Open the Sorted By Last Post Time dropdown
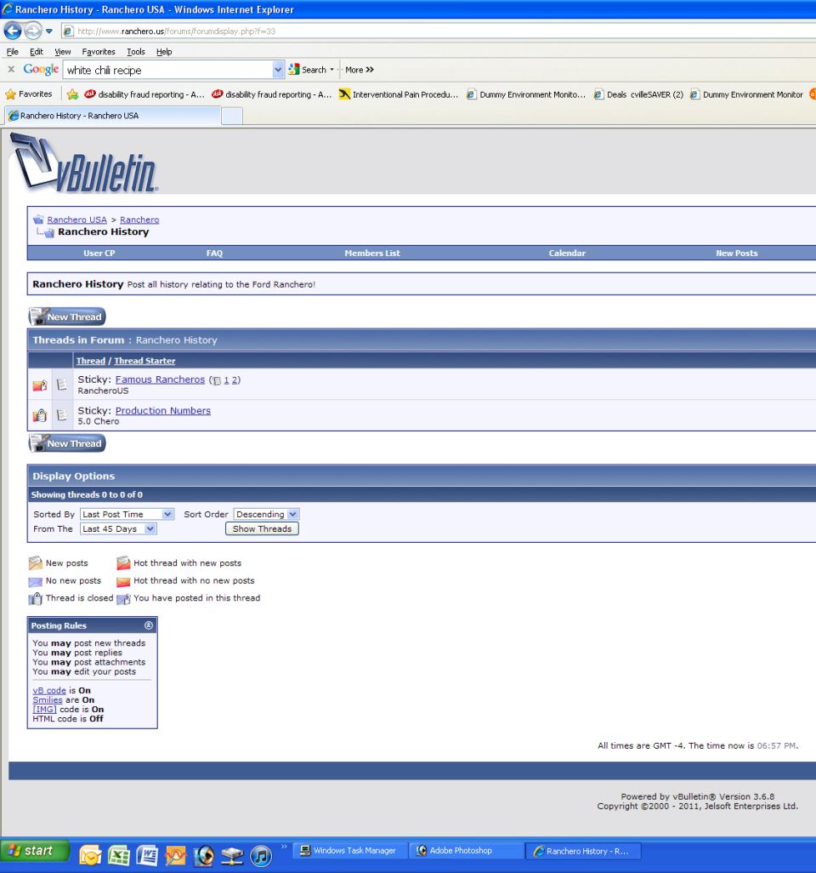816x873 pixels. click(x=127, y=514)
